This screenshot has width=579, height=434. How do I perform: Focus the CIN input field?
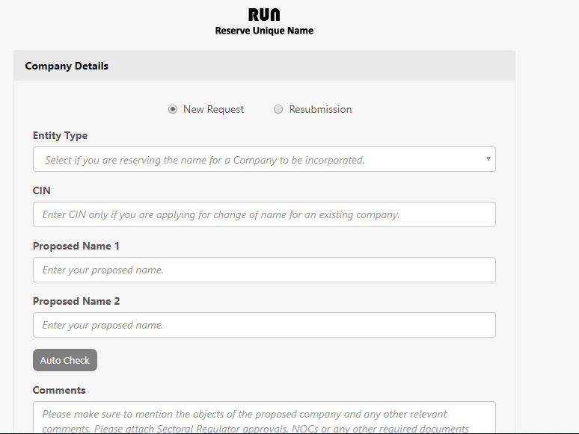(x=264, y=214)
